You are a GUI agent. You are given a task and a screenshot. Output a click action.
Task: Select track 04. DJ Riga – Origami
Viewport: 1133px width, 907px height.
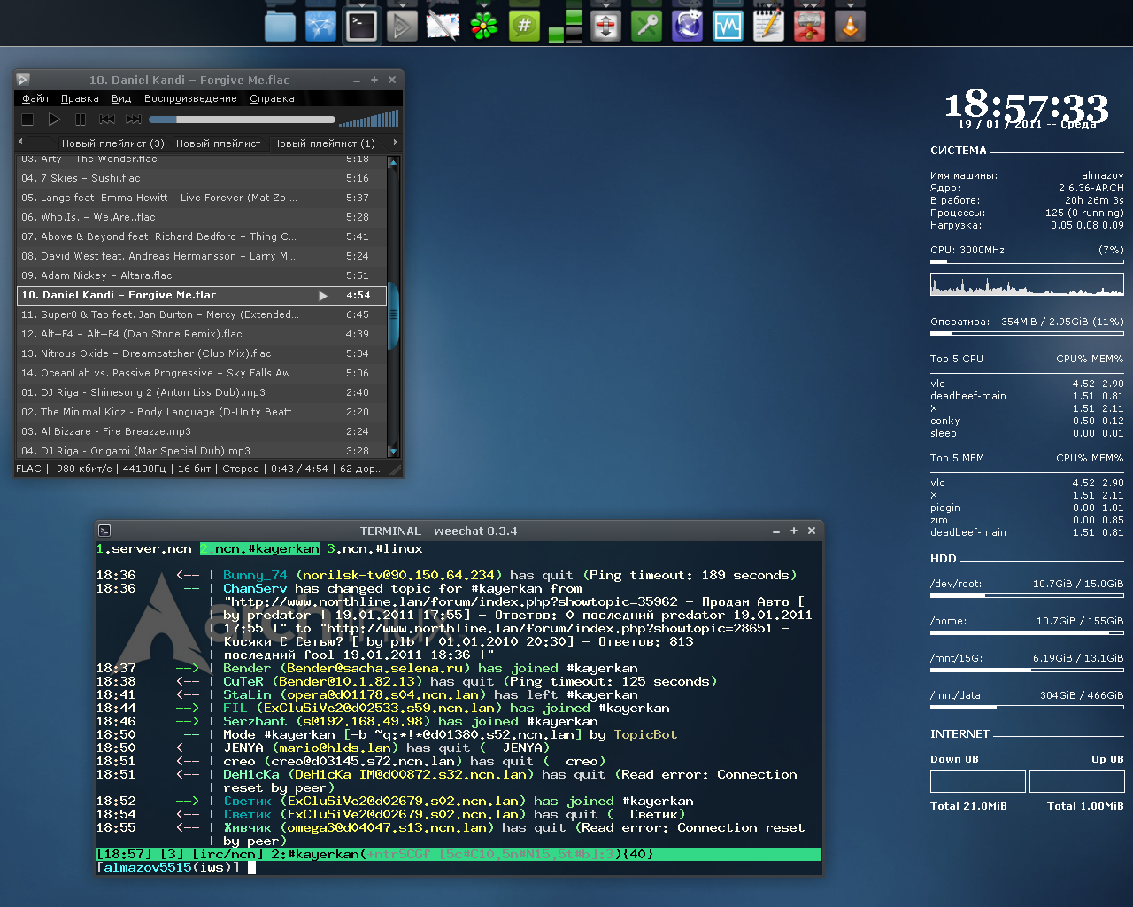pos(202,450)
